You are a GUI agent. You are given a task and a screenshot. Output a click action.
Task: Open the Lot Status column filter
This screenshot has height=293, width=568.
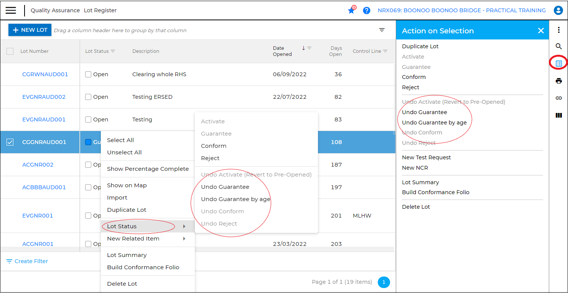pyautogui.click(x=113, y=51)
